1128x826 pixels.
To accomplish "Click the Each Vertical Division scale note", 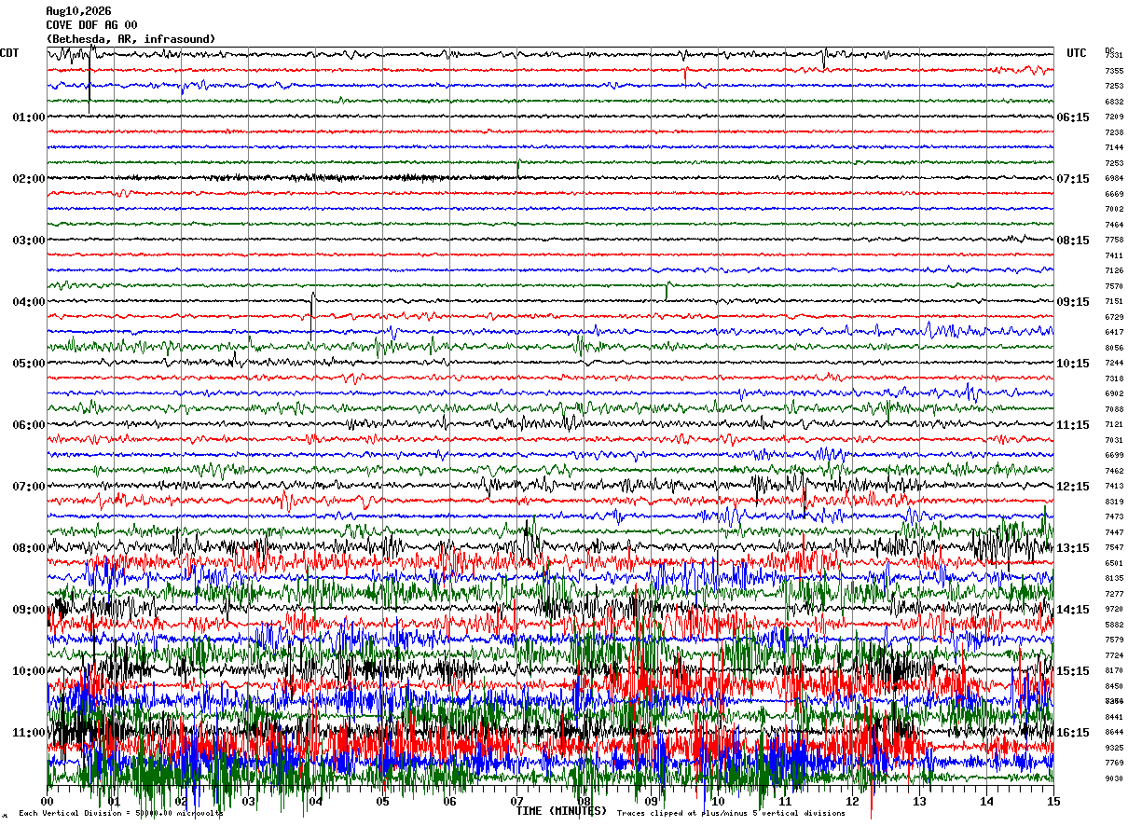I will pyautogui.click(x=120, y=814).
